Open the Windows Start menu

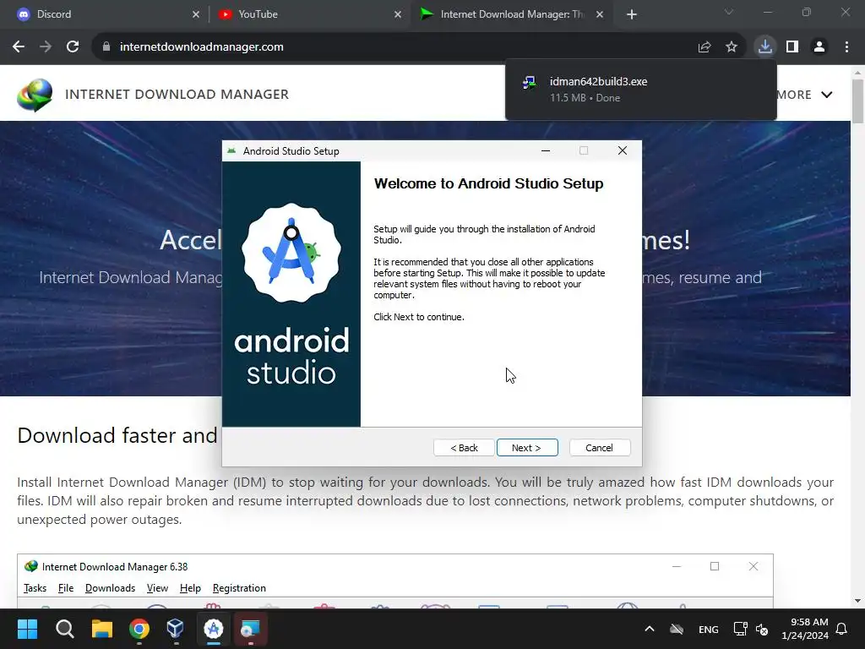[27, 629]
